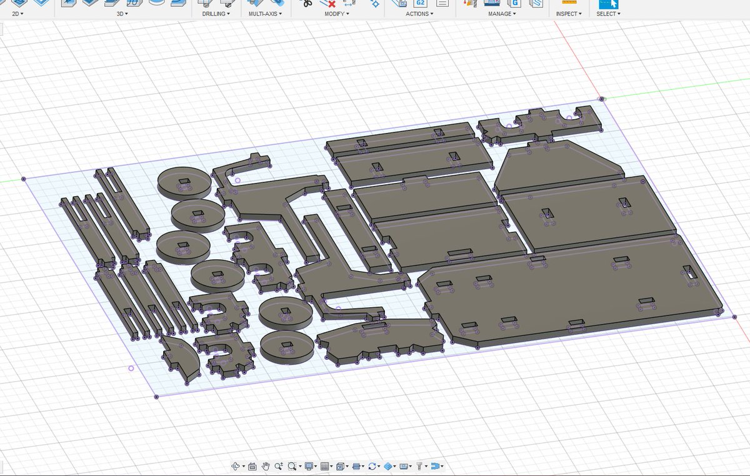
Task: Open the MANAGE menu
Action: (x=502, y=14)
